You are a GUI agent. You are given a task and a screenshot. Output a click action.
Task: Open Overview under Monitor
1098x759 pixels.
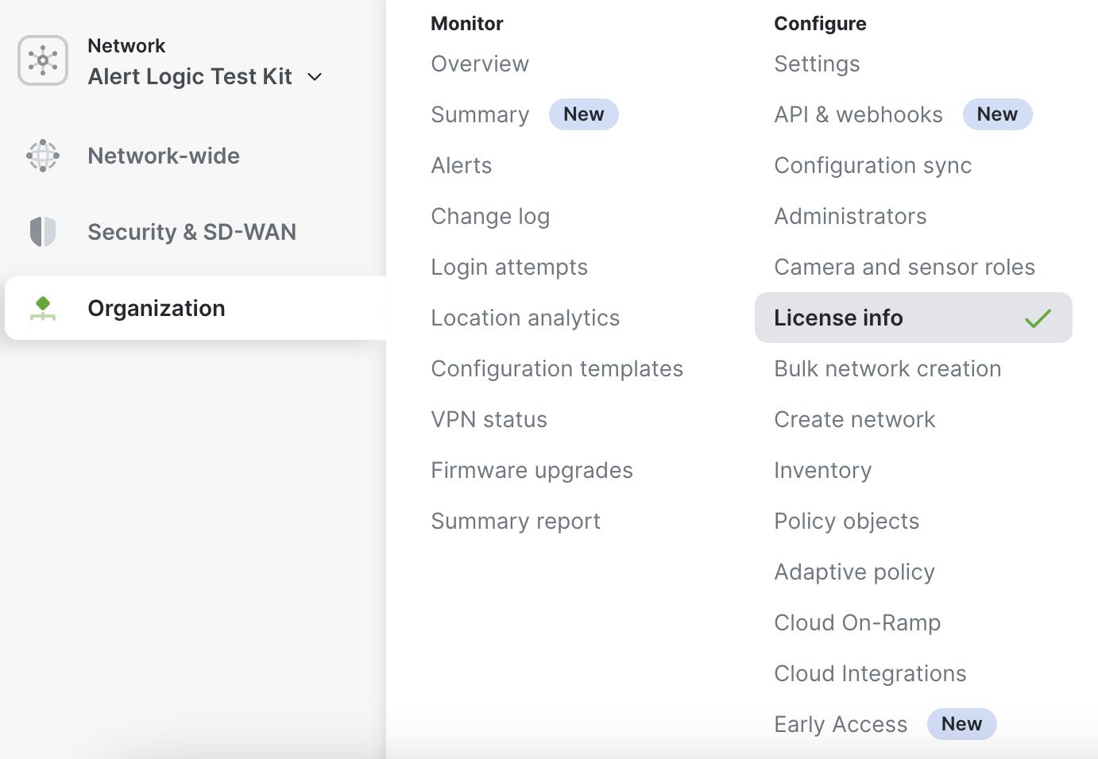(x=480, y=64)
